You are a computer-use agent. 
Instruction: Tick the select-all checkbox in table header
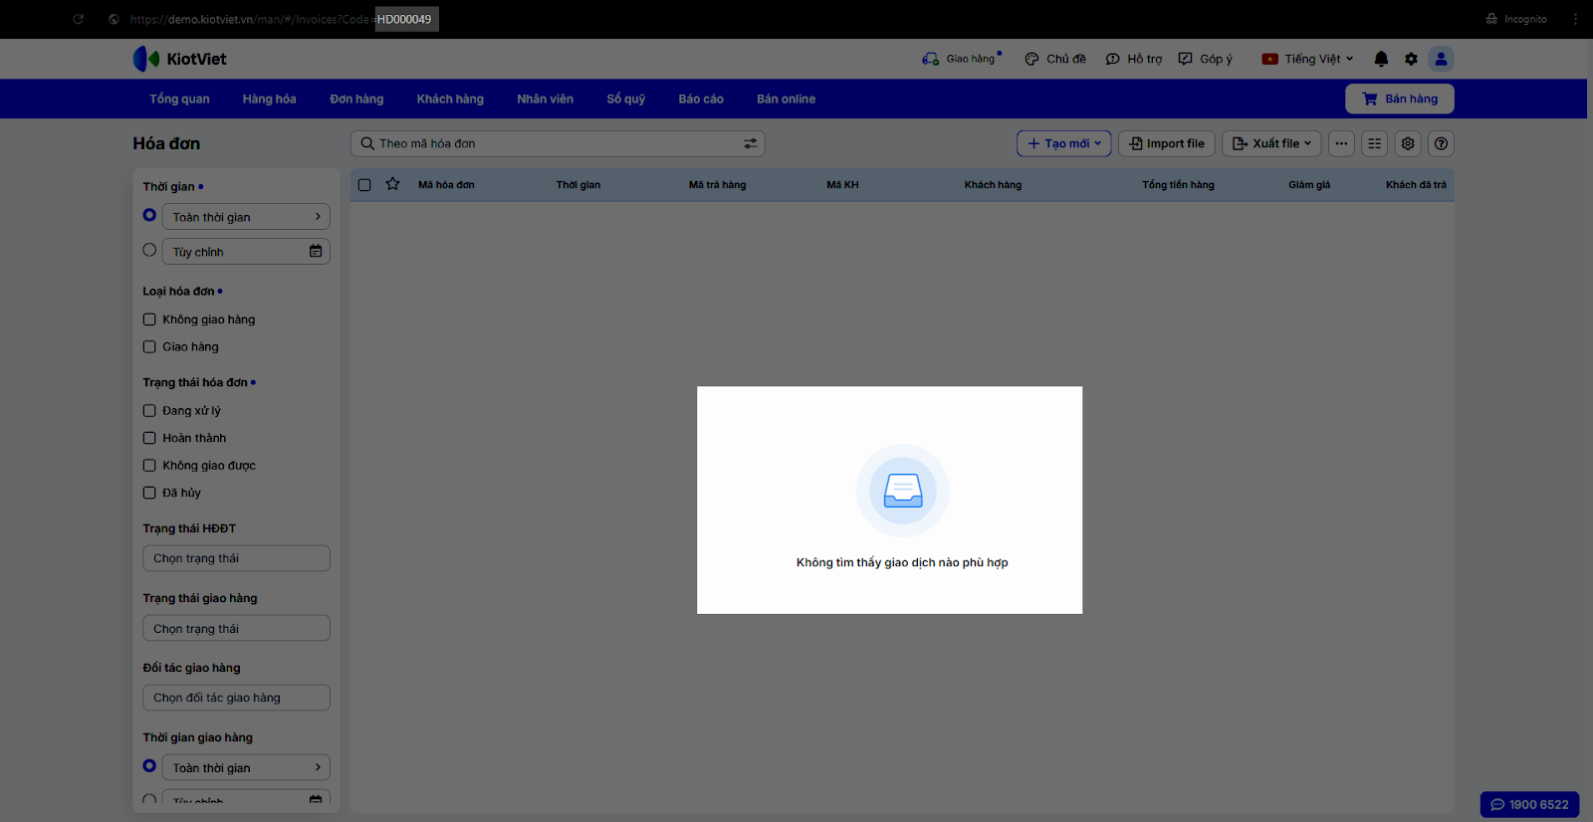point(364,185)
